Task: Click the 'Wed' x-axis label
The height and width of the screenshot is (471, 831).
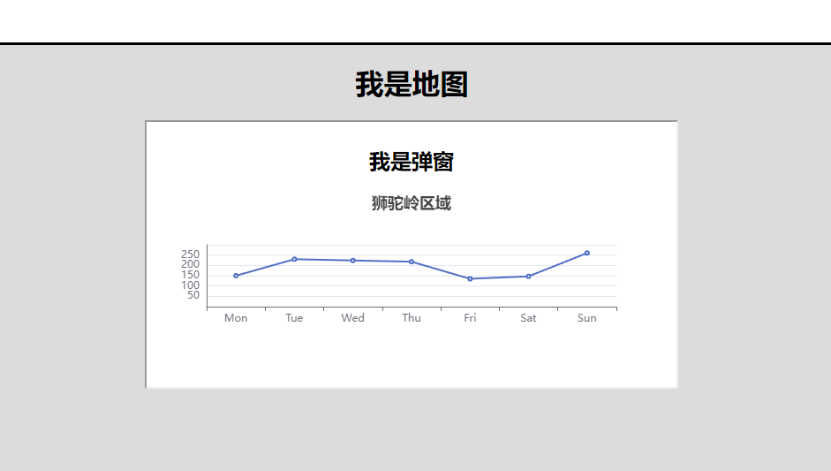Action: pyautogui.click(x=353, y=318)
